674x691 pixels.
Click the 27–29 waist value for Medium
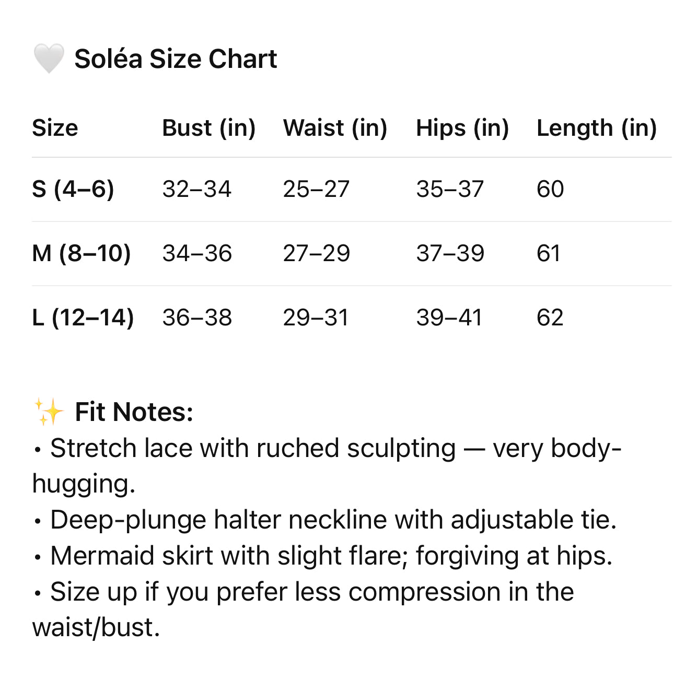coord(316,253)
